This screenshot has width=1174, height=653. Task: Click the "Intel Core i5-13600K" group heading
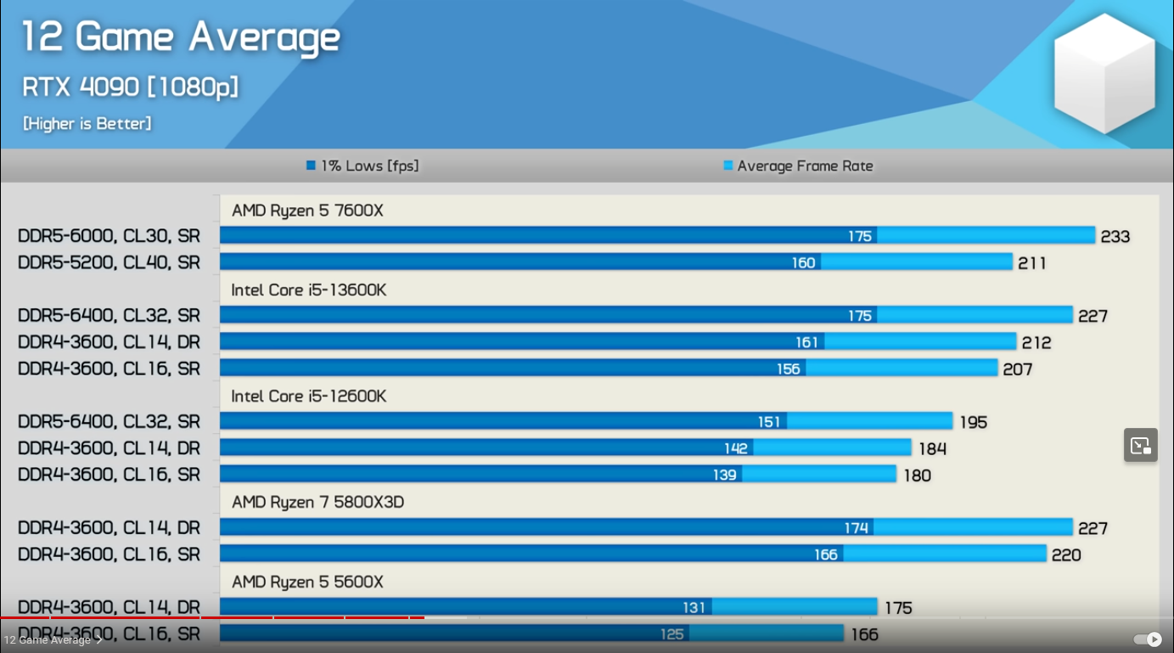(309, 290)
